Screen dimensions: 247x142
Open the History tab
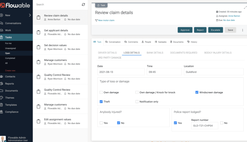click(x=192, y=42)
